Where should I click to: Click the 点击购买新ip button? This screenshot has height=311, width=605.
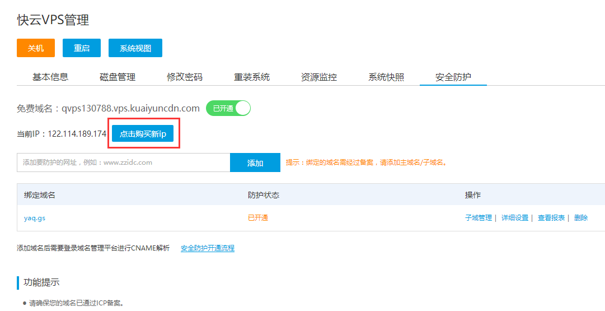(143, 134)
